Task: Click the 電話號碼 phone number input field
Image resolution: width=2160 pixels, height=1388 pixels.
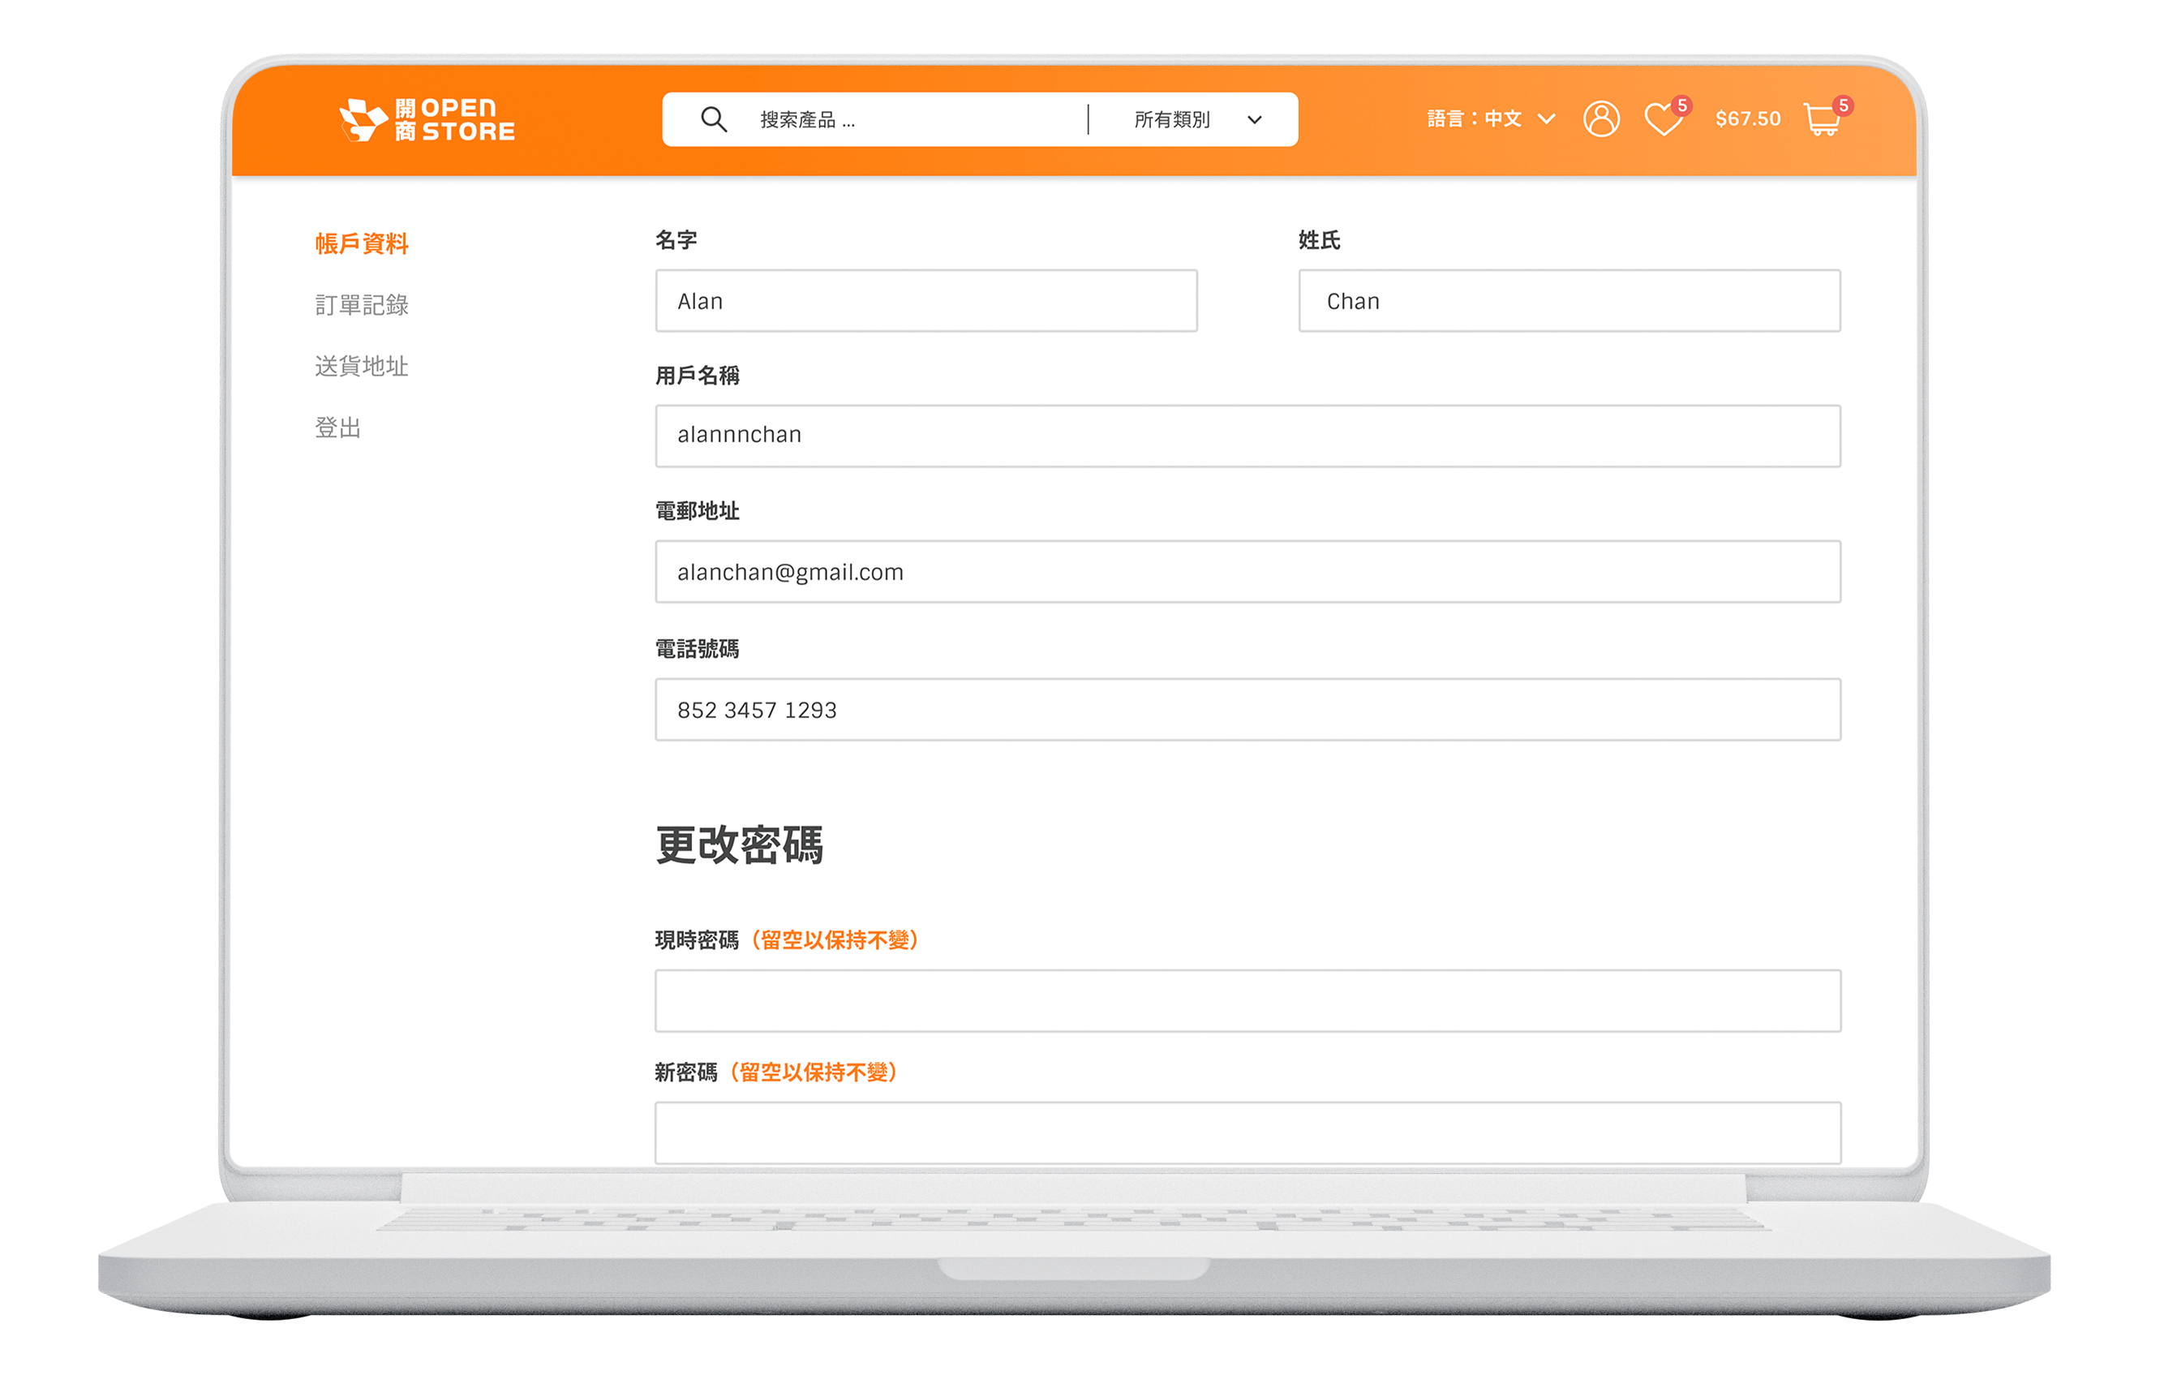Action: point(1243,708)
